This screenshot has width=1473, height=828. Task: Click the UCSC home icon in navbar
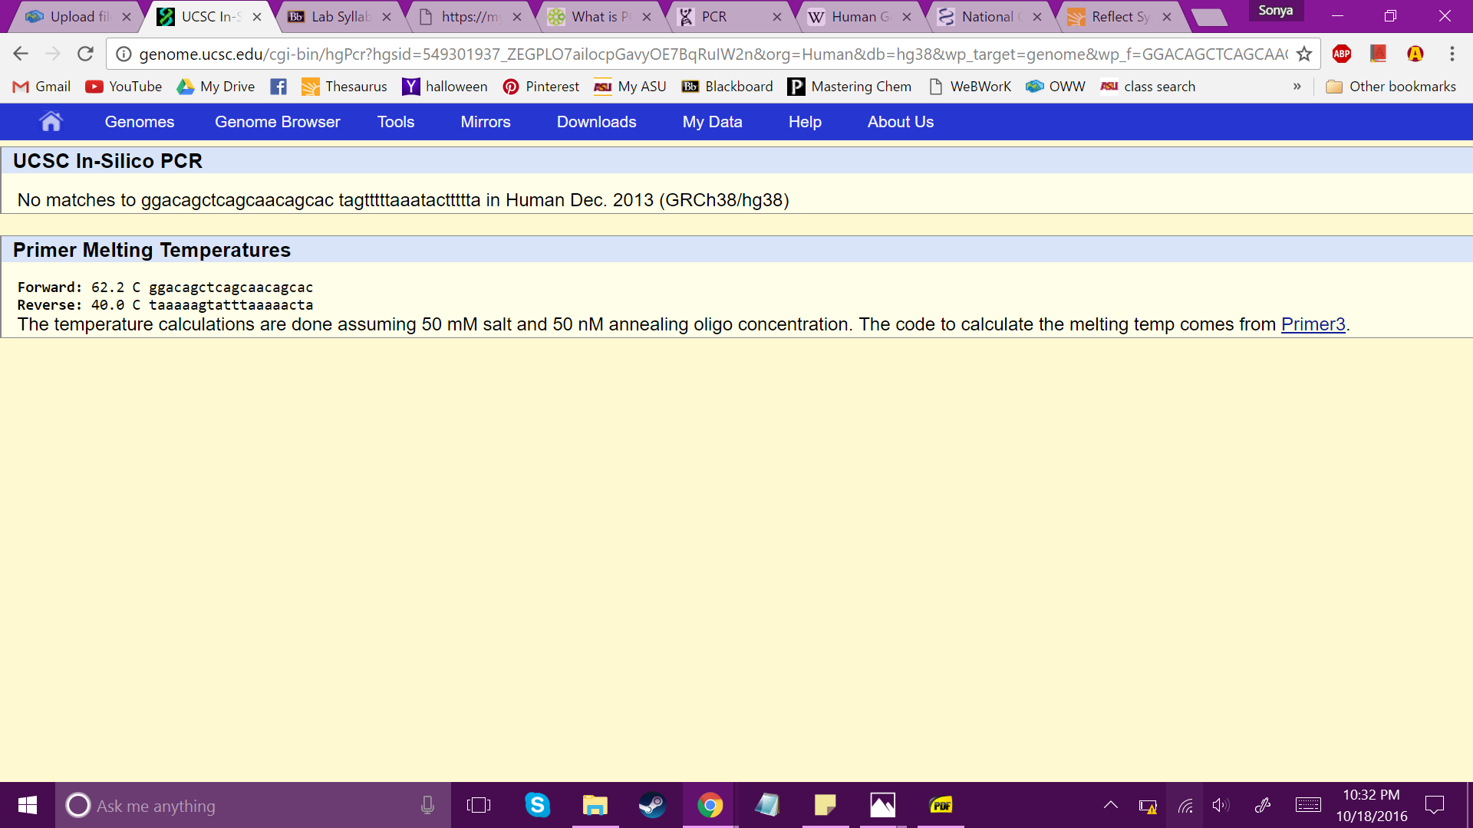51,122
